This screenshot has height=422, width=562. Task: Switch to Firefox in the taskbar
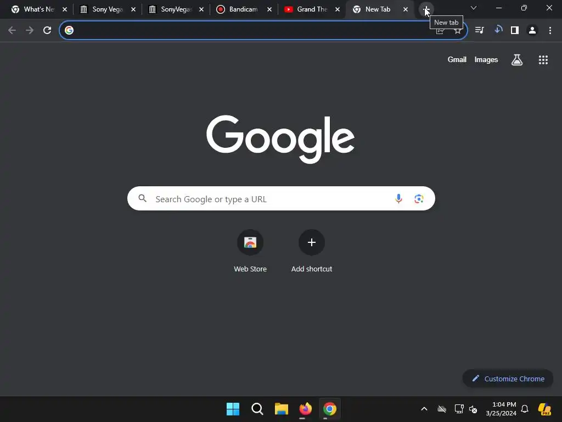pyautogui.click(x=305, y=409)
